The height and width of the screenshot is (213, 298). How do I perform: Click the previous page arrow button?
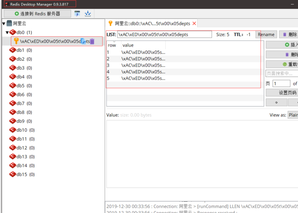coord(276,102)
